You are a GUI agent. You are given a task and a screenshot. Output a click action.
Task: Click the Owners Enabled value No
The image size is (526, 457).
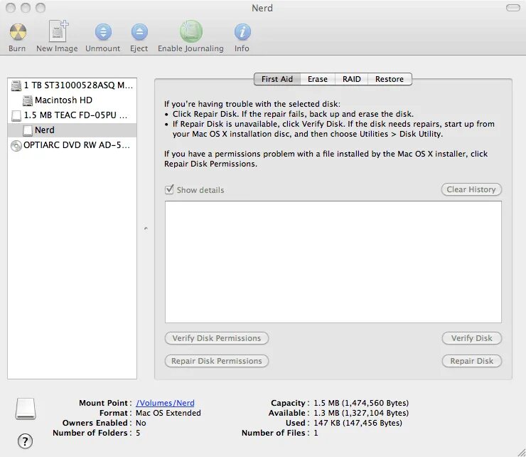coord(141,423)
